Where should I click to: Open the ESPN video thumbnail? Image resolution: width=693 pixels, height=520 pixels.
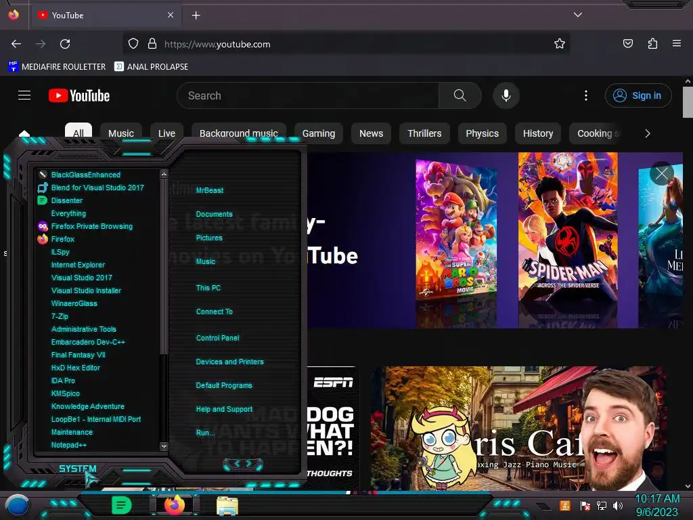coord(333,428)
